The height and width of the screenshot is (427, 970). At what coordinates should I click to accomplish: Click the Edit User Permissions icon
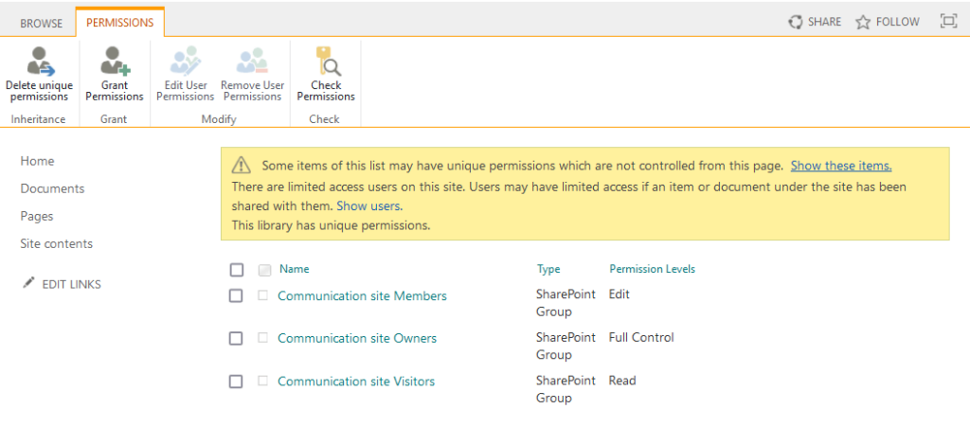click(x=186, y=62)
